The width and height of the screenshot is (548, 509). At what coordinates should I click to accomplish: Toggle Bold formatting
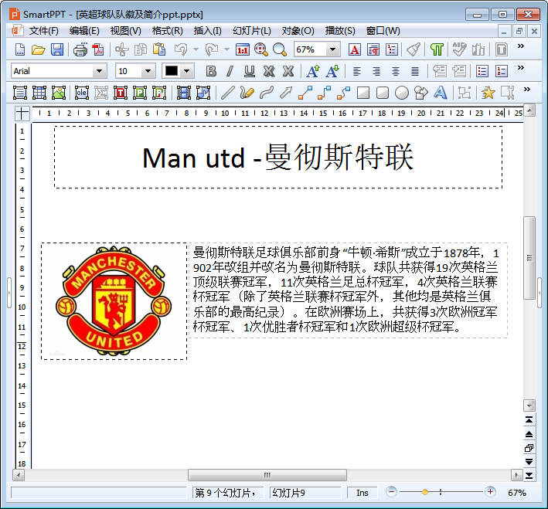click(x=211, y=71)
